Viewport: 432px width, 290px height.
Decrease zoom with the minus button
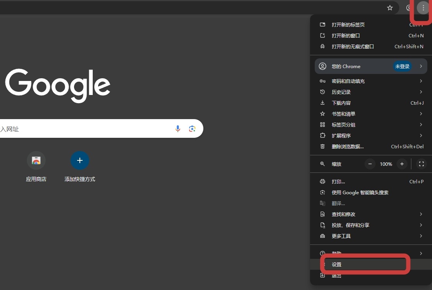370,164
